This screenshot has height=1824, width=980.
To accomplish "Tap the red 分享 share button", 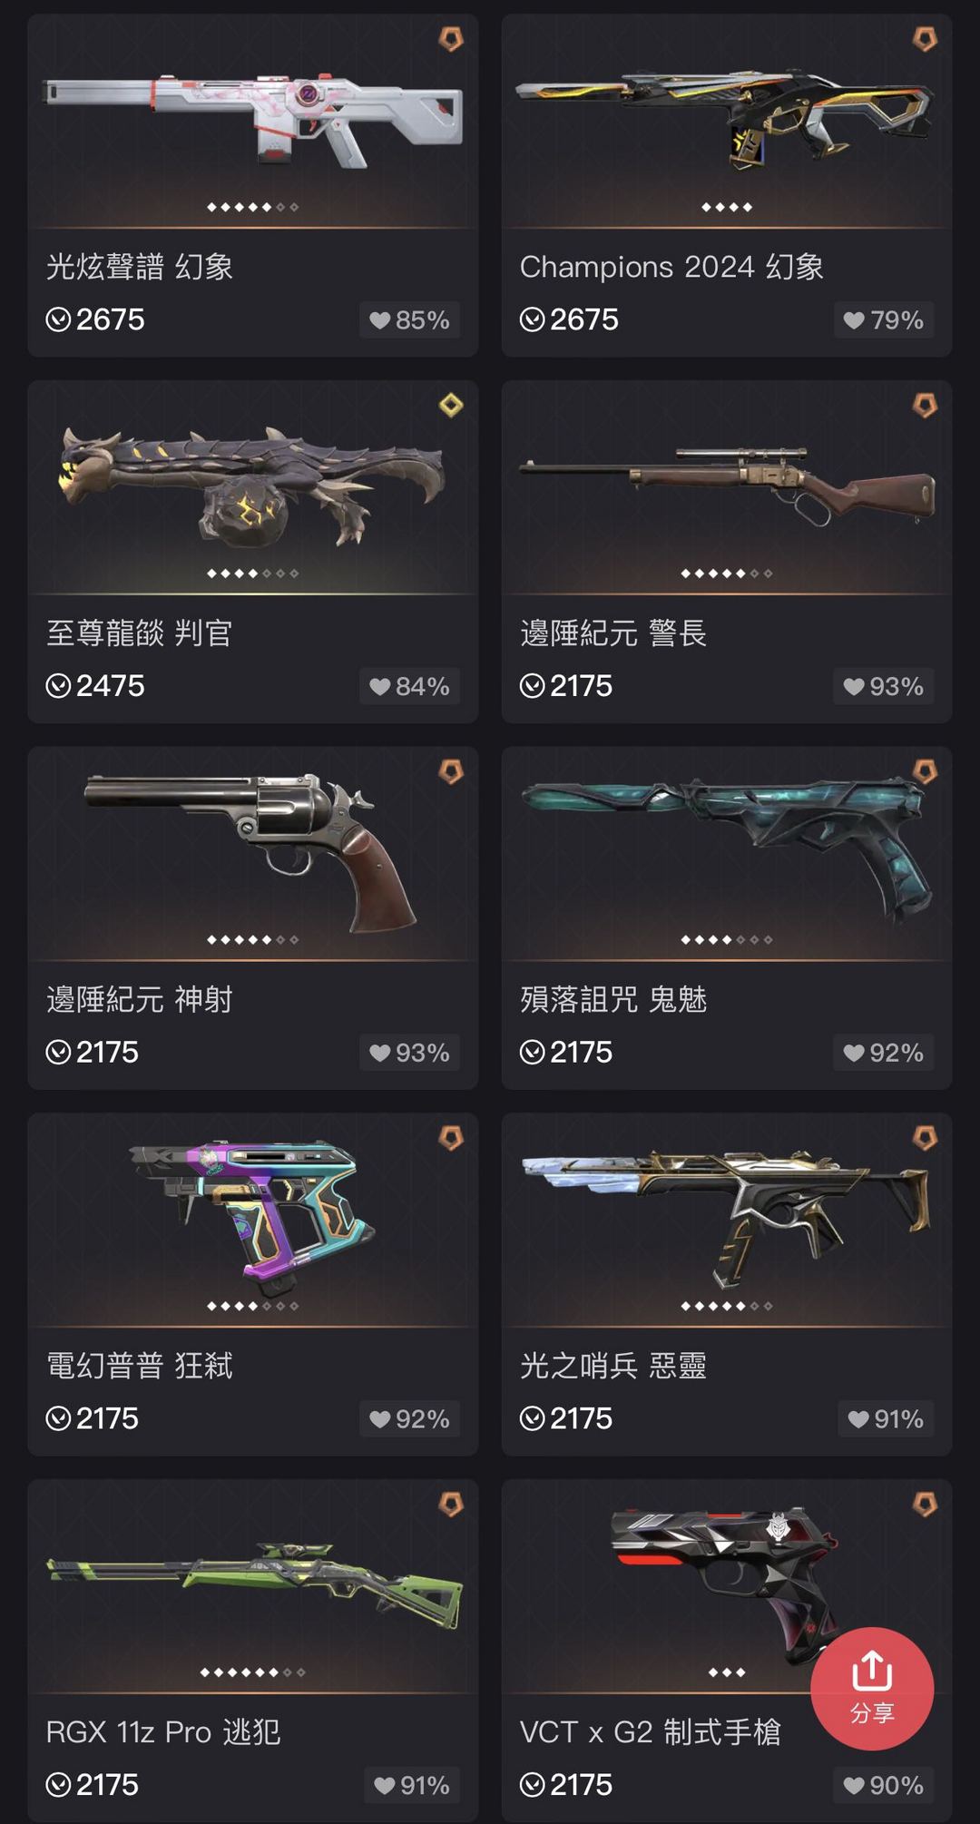I will 872,1689.
